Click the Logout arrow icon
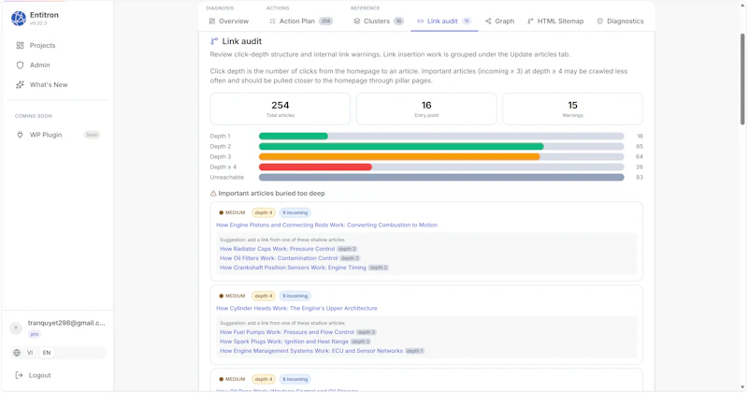Viewport: 748px width, 393px height. pos(19,375)
